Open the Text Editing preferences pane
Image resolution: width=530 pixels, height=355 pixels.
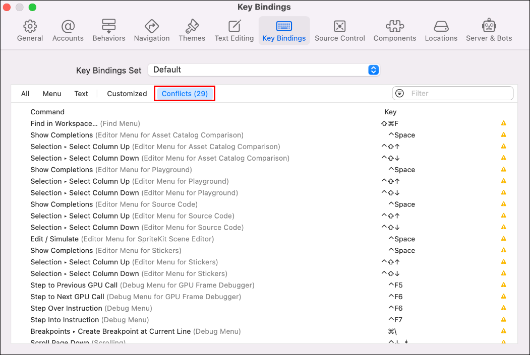(234, 31)
